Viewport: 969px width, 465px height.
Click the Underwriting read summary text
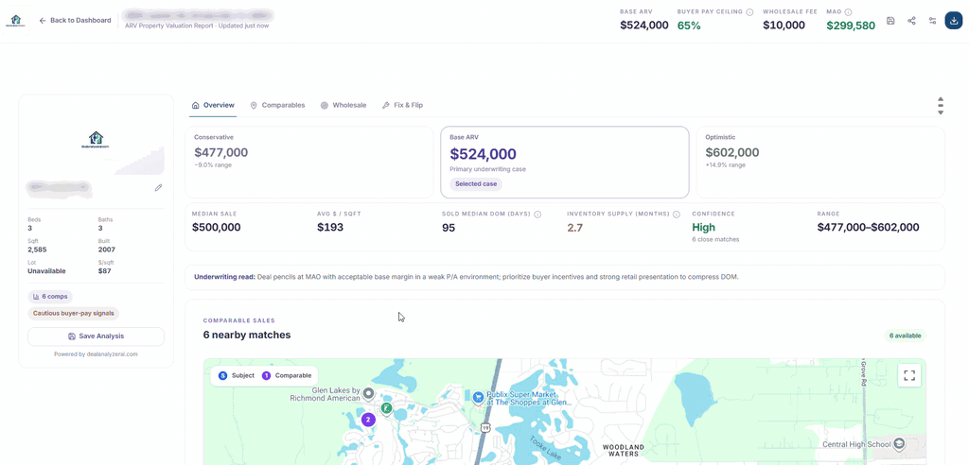coord(467,277)
